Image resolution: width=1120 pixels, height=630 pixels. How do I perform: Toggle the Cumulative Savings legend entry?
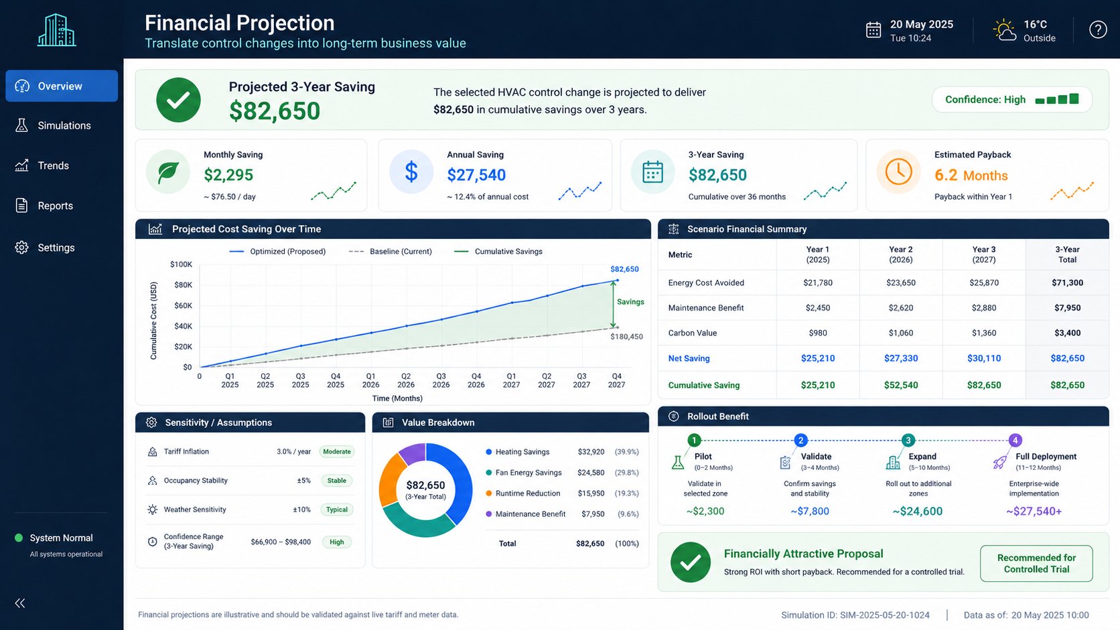click(x=498, y=252)
